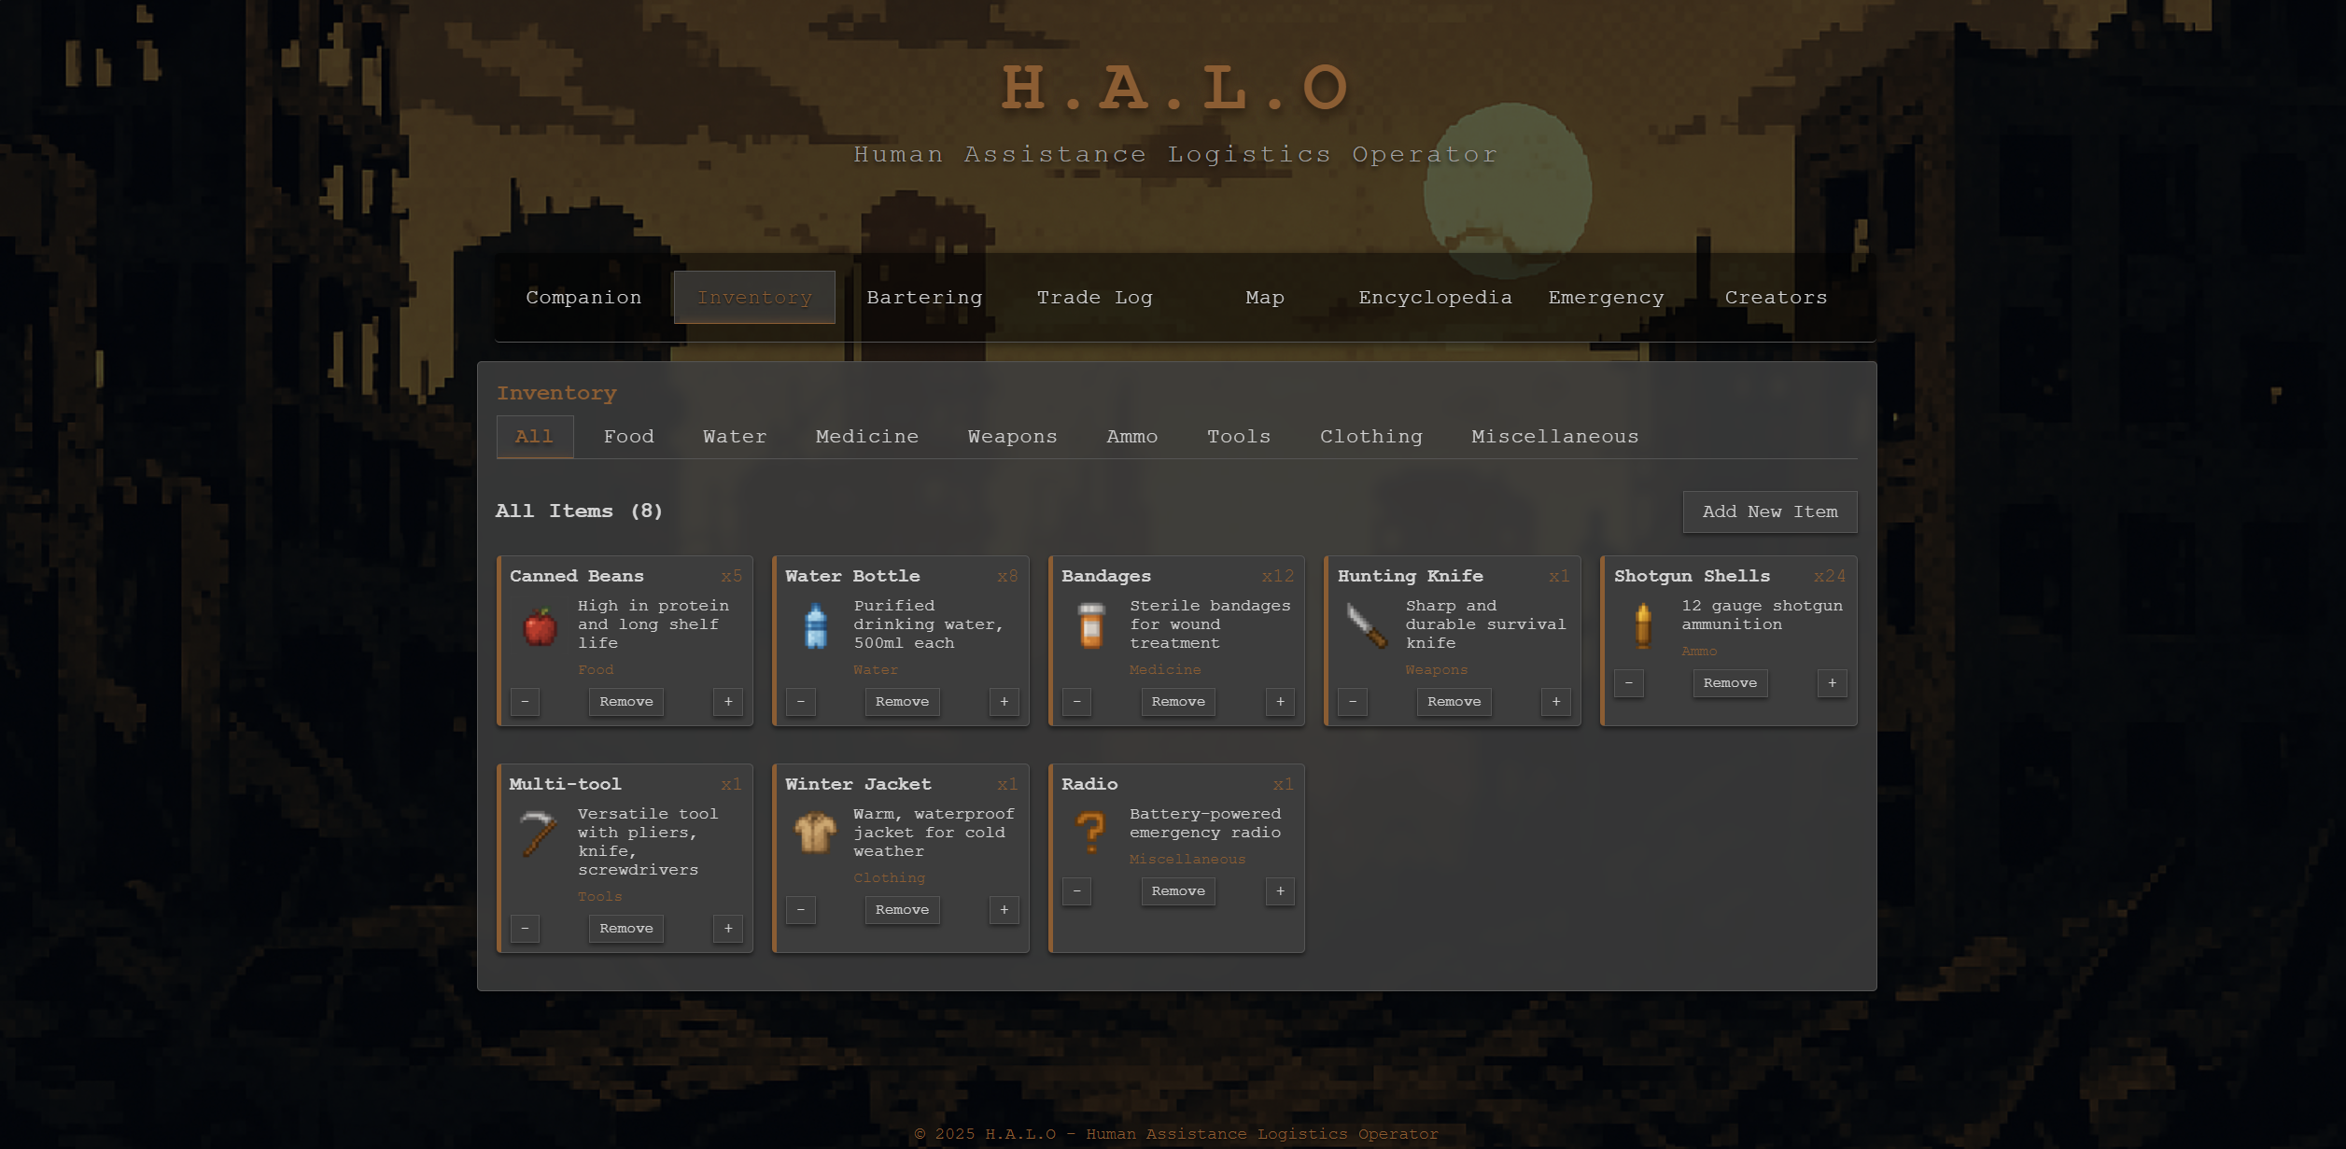Click the Bandages medicine jar icon

(x=1091, y=626)
